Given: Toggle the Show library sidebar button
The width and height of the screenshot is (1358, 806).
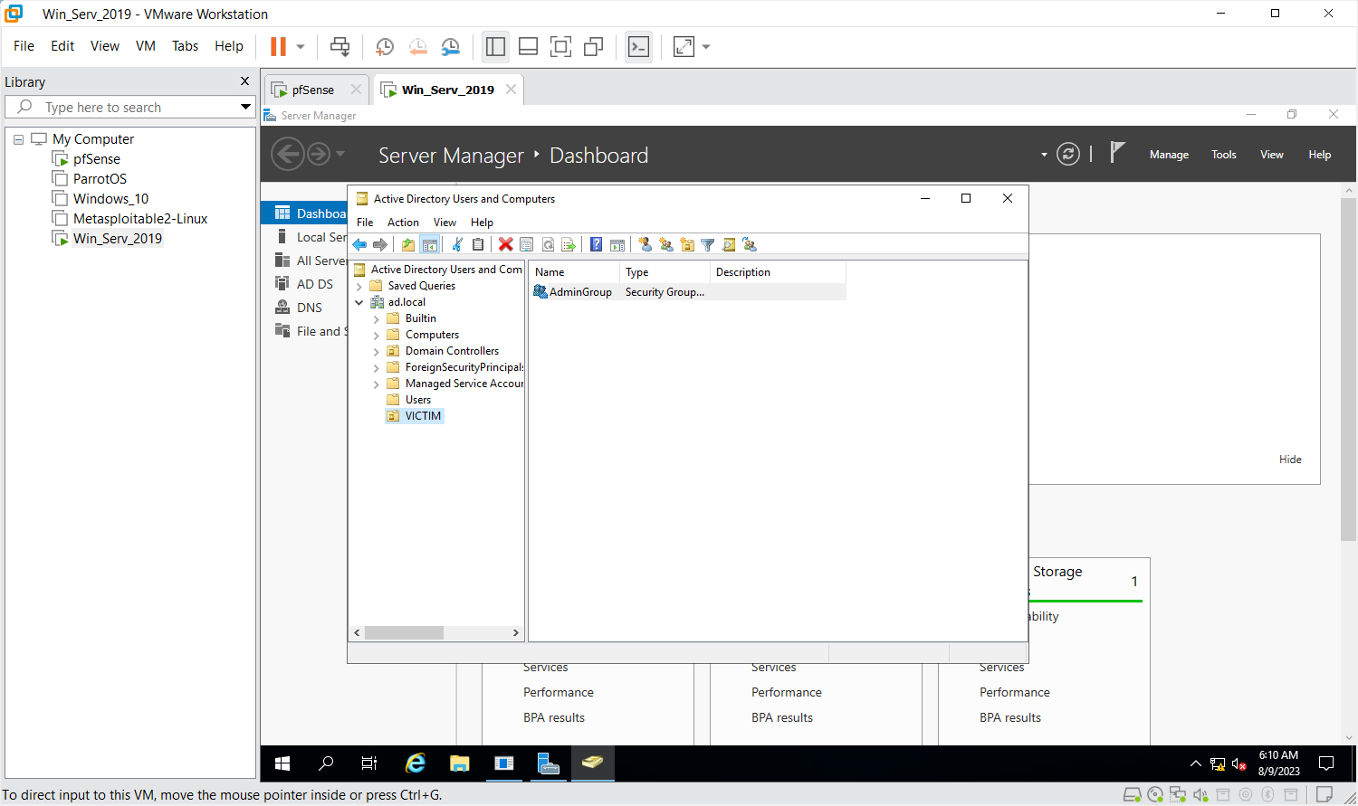Looking at the screenshot, I should (495, 47).
